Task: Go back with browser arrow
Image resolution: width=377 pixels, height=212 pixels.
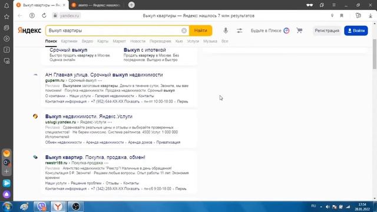Action: [20, 16]
